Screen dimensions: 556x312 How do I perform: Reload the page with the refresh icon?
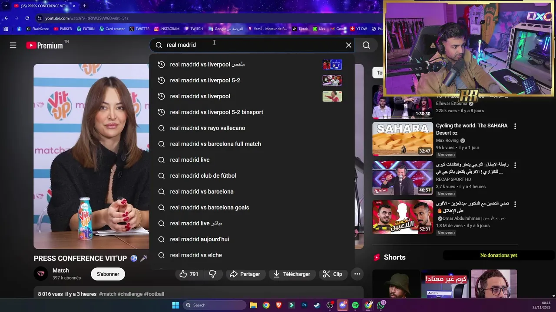pyautogui.click(x=27, y=18)
